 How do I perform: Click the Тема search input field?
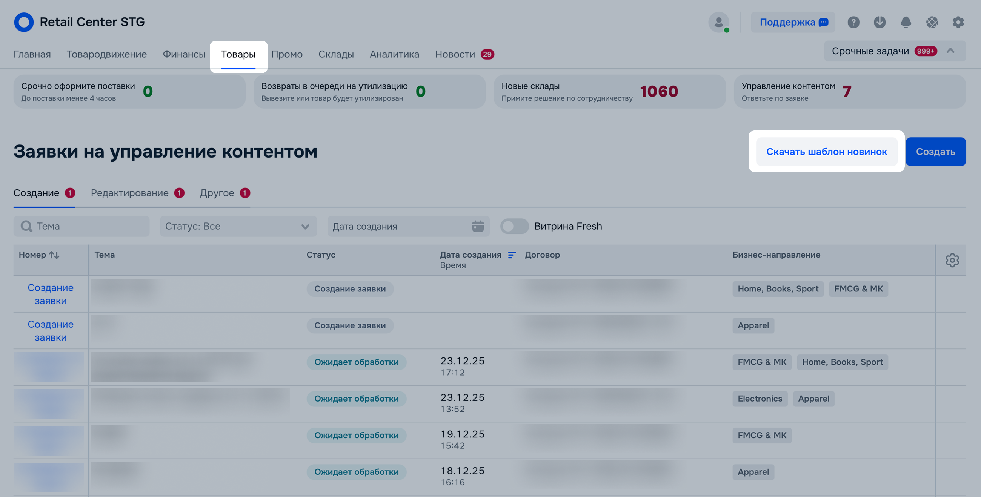tap(88, 226)
